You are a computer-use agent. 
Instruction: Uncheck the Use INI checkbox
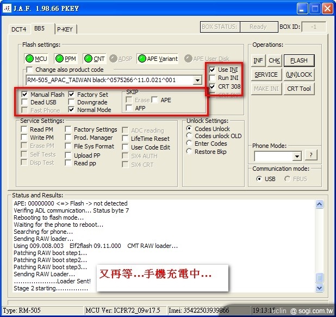[212, 70]
